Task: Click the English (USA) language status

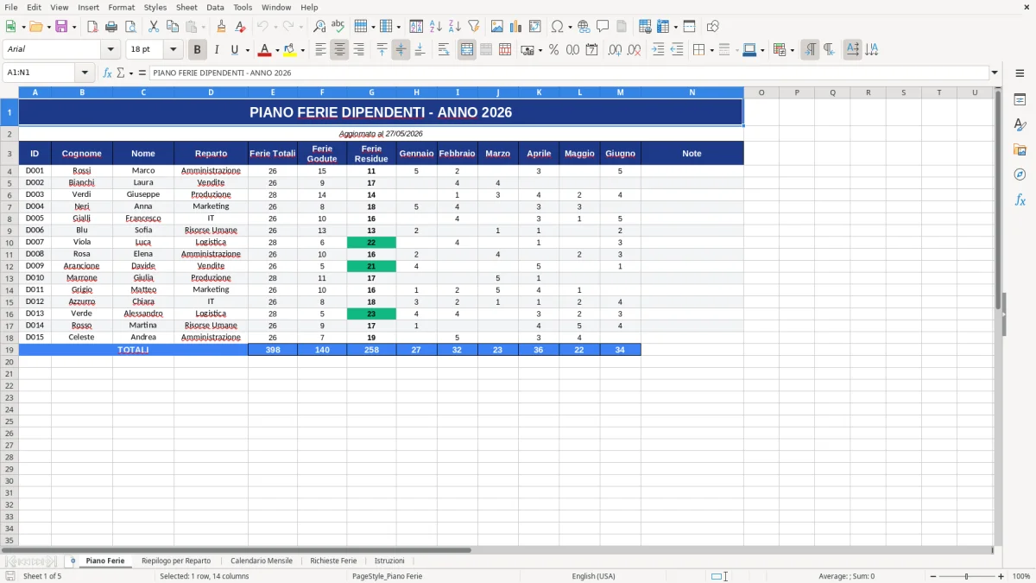Action: pos(593,576)
